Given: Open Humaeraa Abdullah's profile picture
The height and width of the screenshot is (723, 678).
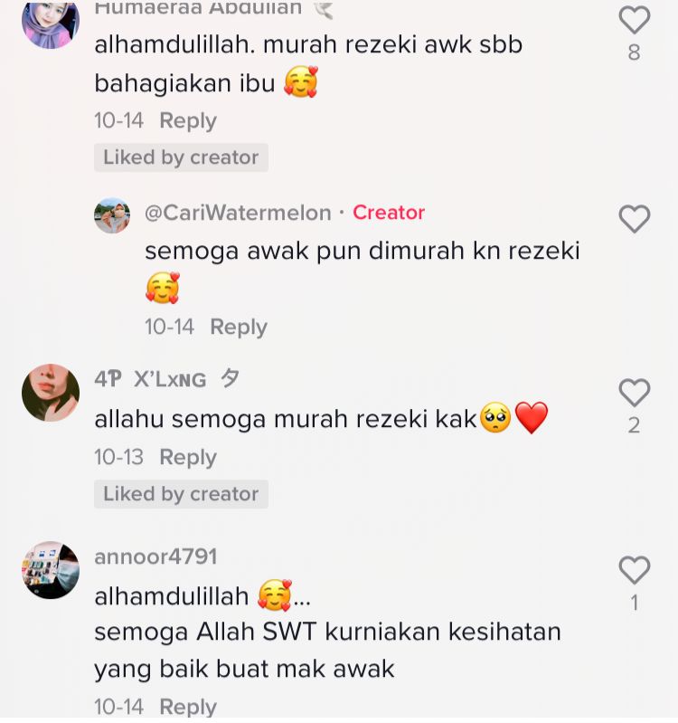Looking at the screenshot, I should [x=51, y=21].
